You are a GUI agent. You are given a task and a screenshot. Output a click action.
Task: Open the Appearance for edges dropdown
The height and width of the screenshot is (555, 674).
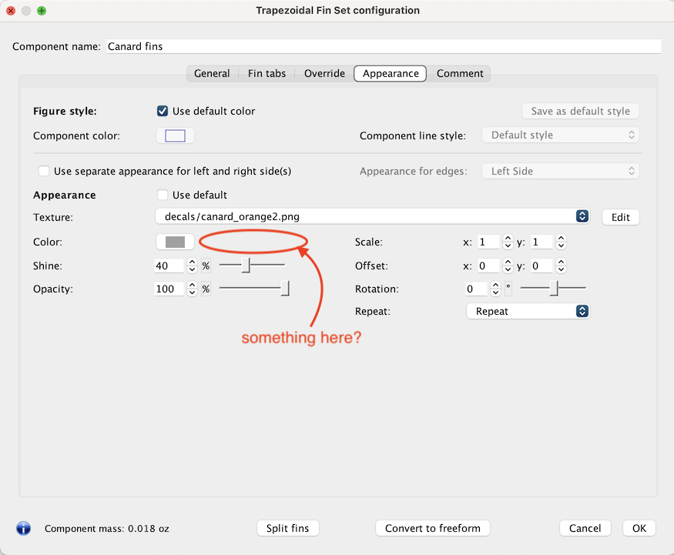(560, 171)
